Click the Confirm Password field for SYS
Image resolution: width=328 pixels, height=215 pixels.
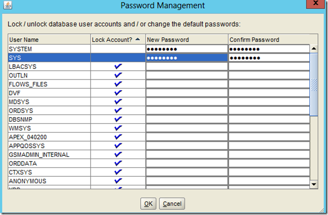268,58
